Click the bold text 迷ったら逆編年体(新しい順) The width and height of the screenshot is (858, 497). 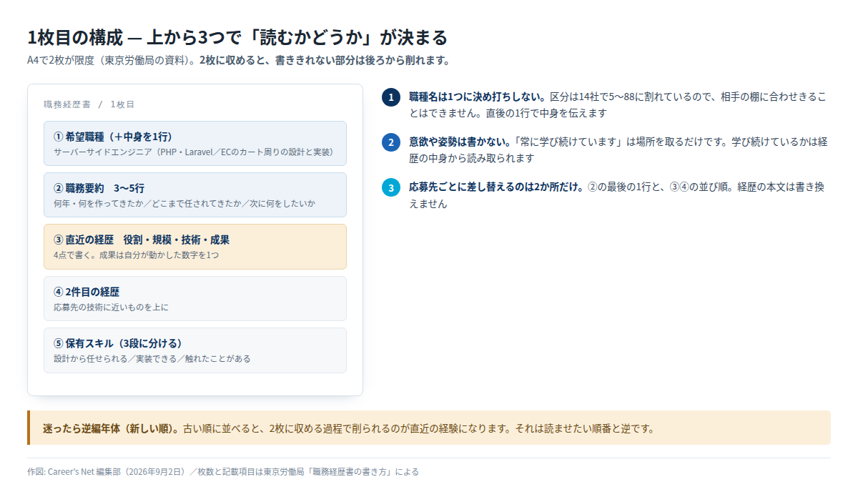point(111,429)
